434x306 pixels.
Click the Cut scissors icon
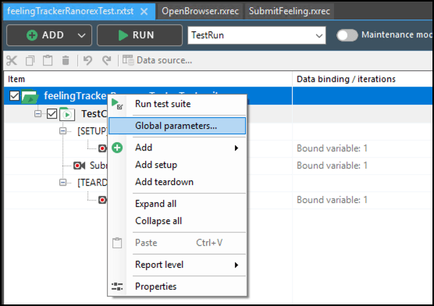(12, 60)
